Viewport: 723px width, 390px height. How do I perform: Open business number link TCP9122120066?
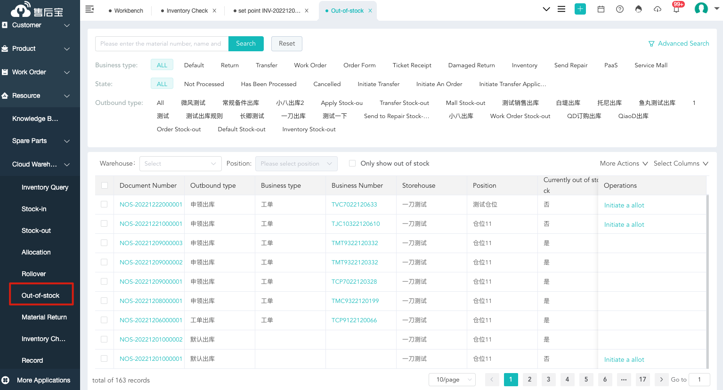(354, 320)
